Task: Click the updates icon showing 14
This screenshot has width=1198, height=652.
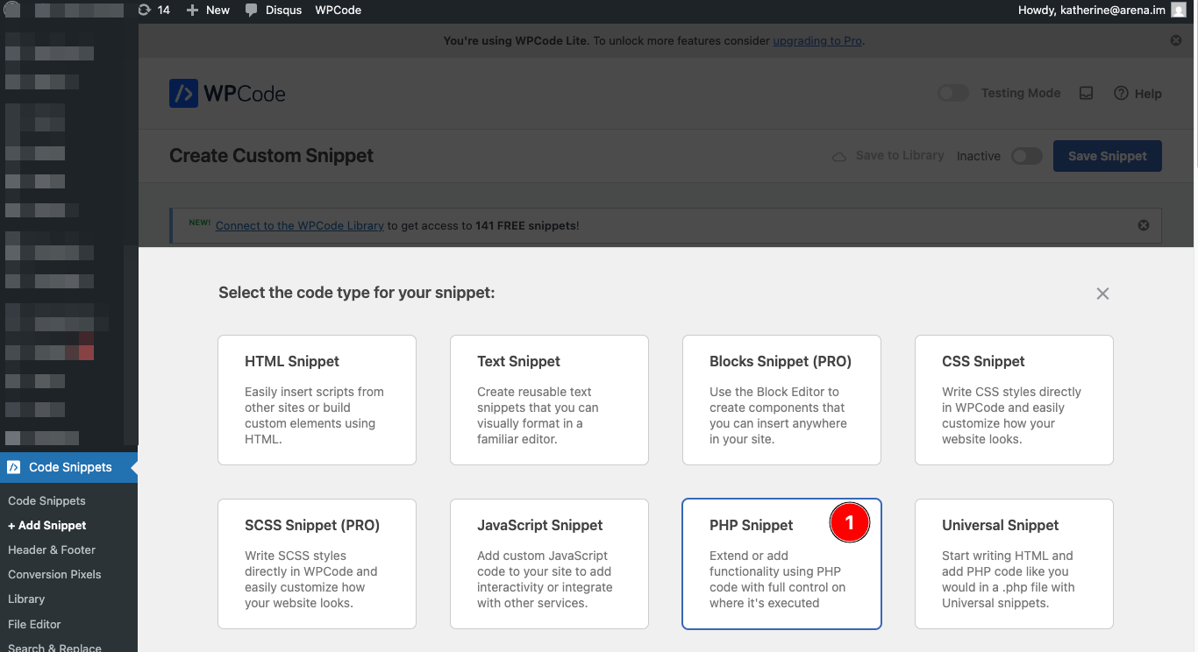Action: pos(153,11)
